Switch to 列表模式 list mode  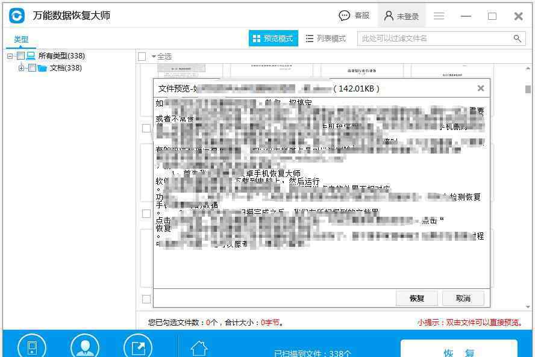(326, 39)
